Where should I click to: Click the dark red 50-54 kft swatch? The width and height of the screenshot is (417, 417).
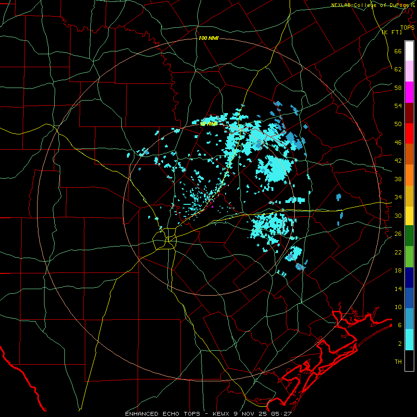coord(409,113)
